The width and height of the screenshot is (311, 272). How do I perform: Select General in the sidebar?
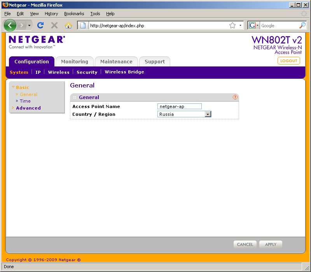28,94
